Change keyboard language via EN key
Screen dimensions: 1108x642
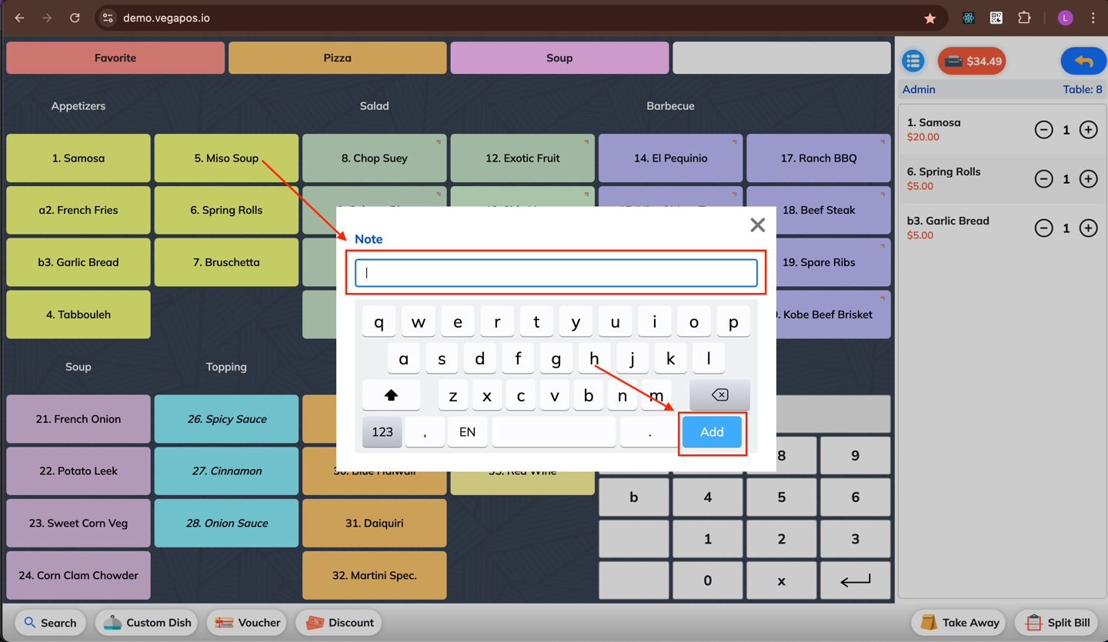(x=467, y=432)
